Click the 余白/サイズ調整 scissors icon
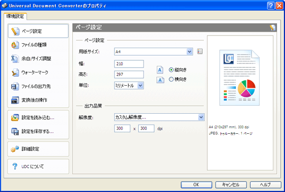 point(15,59)
